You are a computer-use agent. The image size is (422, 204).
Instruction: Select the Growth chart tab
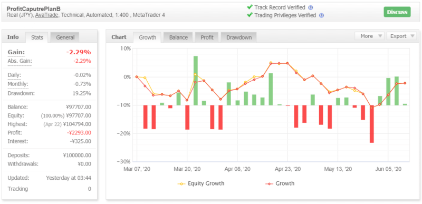tap(147, 37)
